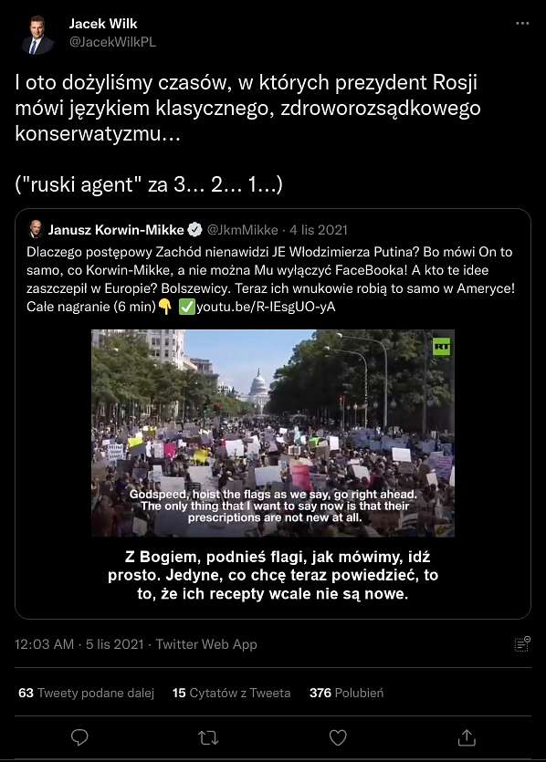
Task: Open the @JacekWilkPL handle
Action: pyautogui.click(x=112, y=42)
